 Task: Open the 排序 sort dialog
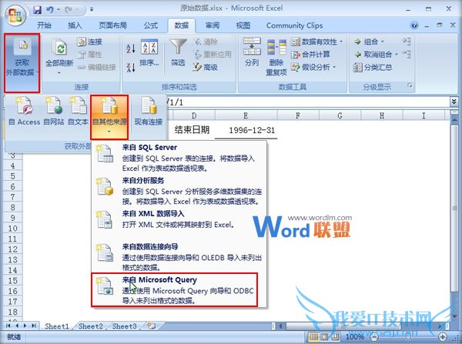point(149,53)
